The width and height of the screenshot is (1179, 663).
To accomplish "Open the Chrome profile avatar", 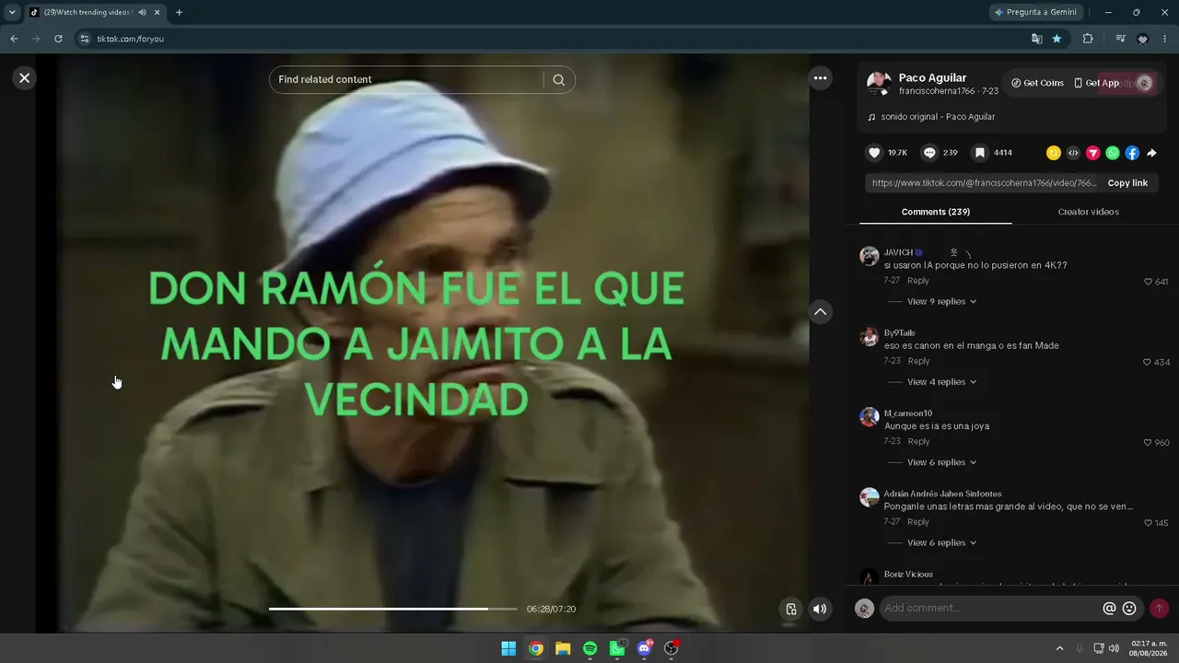I will coord(1143,39).
